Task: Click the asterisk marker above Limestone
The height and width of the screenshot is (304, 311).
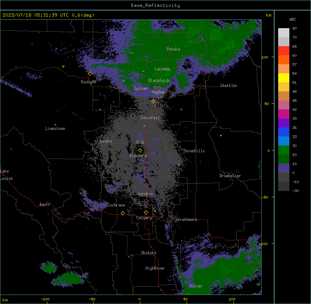Action: point(55,125)
